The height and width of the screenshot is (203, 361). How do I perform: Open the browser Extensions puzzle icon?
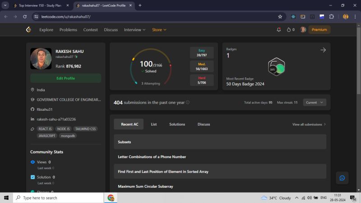tap(332, 17)
